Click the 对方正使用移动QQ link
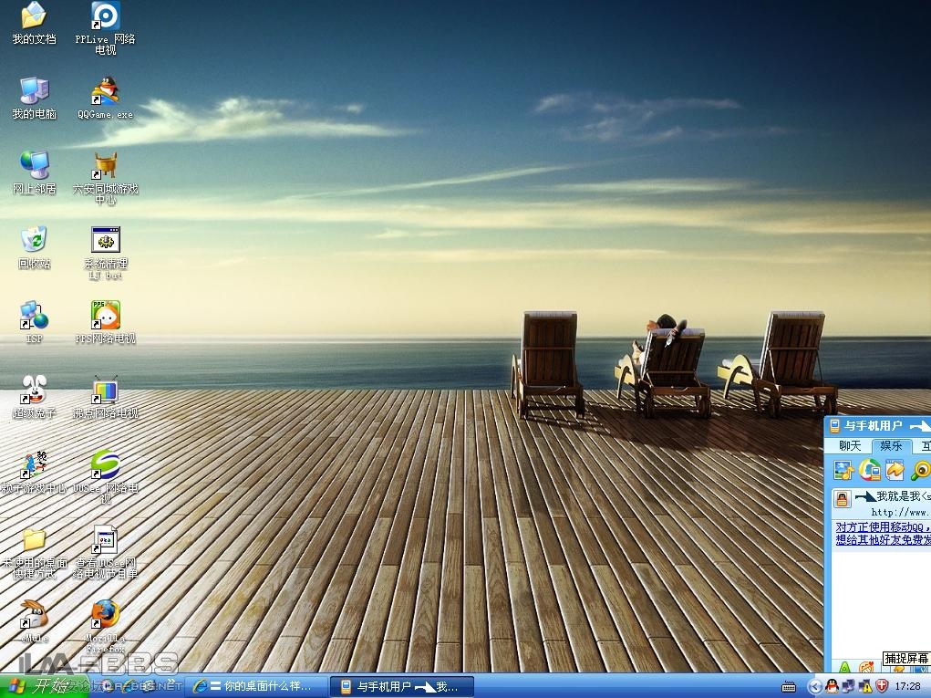 [x=882, y=527]
